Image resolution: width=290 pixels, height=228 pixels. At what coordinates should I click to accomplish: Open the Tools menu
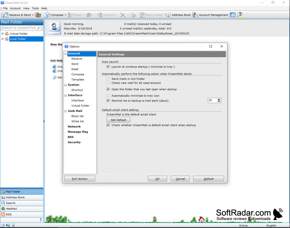pyautogui.click(x=35, y=8)
